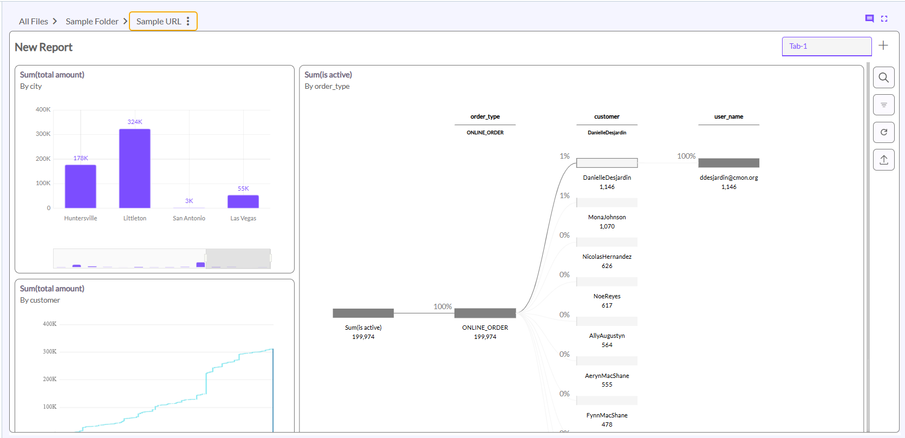This screenshot has width=905, height=438.
Task: Click the DanielleDesjardin node in decomposition tree
Action: point(607,163)
